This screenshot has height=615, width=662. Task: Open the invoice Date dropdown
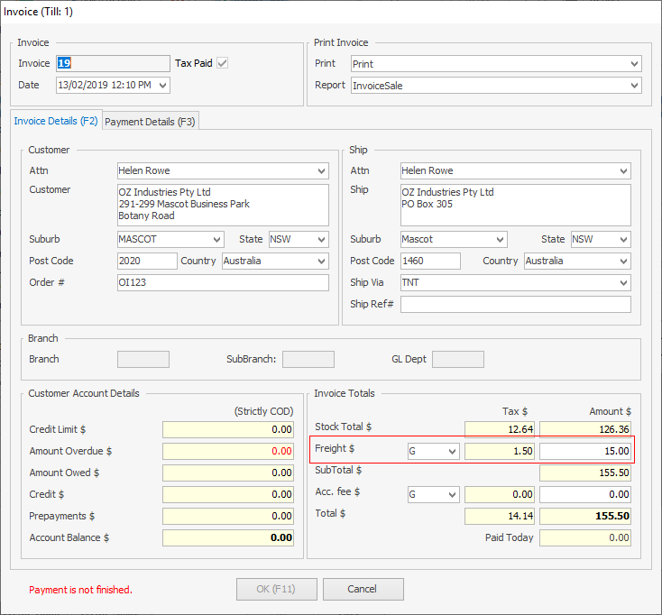(162, 85)
